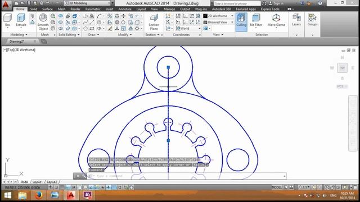Click the Solid Intersect tool
This screenshot has width=360, height=202.
[x=61, y=29]
